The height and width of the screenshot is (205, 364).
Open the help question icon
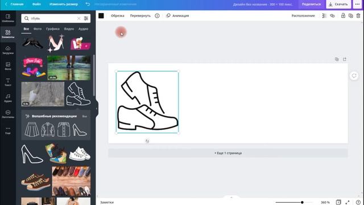[358, 202]
